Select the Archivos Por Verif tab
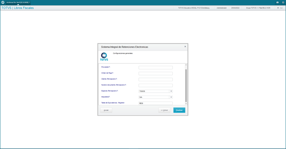 pyautogui.click(x=18, y=2)
